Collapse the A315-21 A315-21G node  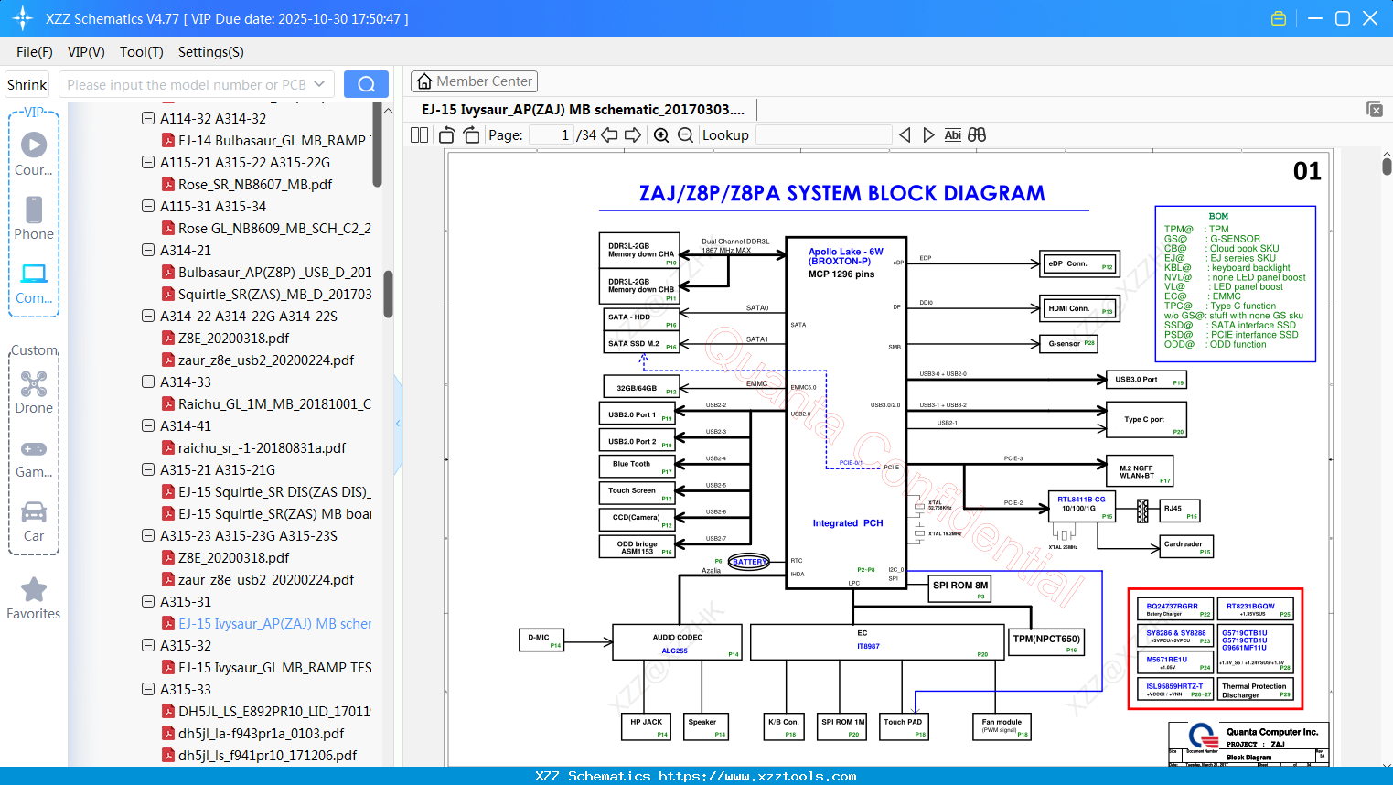[x=148, y=469]
